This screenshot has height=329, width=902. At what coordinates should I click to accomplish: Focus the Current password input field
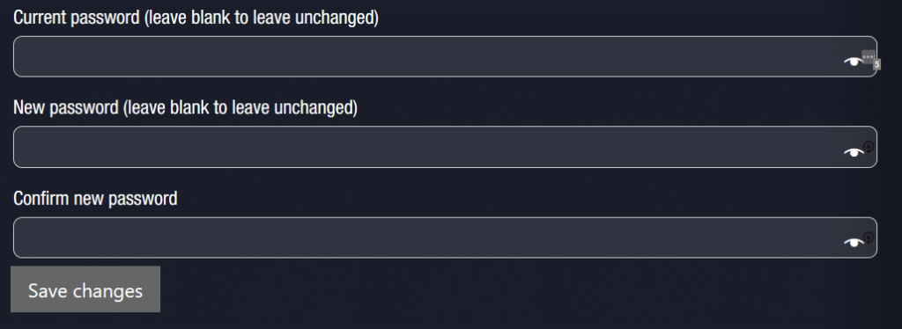(445, 56)
